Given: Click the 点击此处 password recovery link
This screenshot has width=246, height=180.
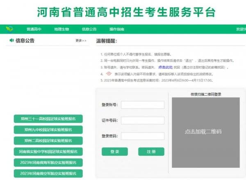Looking at the screenshot, I should coord(166,67).
